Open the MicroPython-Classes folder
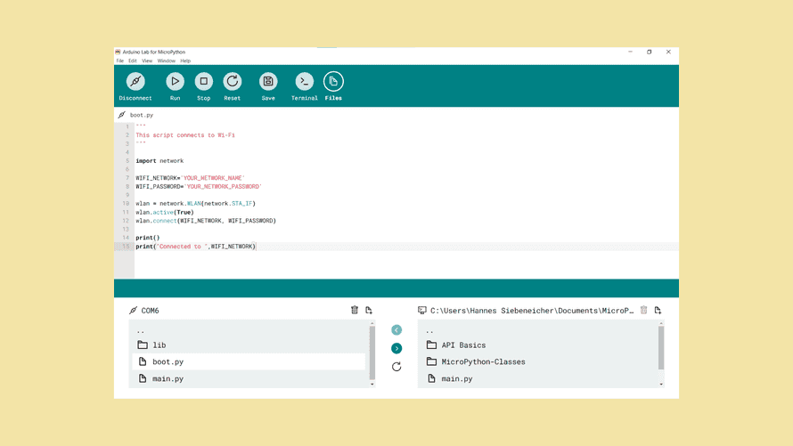This screenshot has height=446, width=793. [x=483, y=362]
